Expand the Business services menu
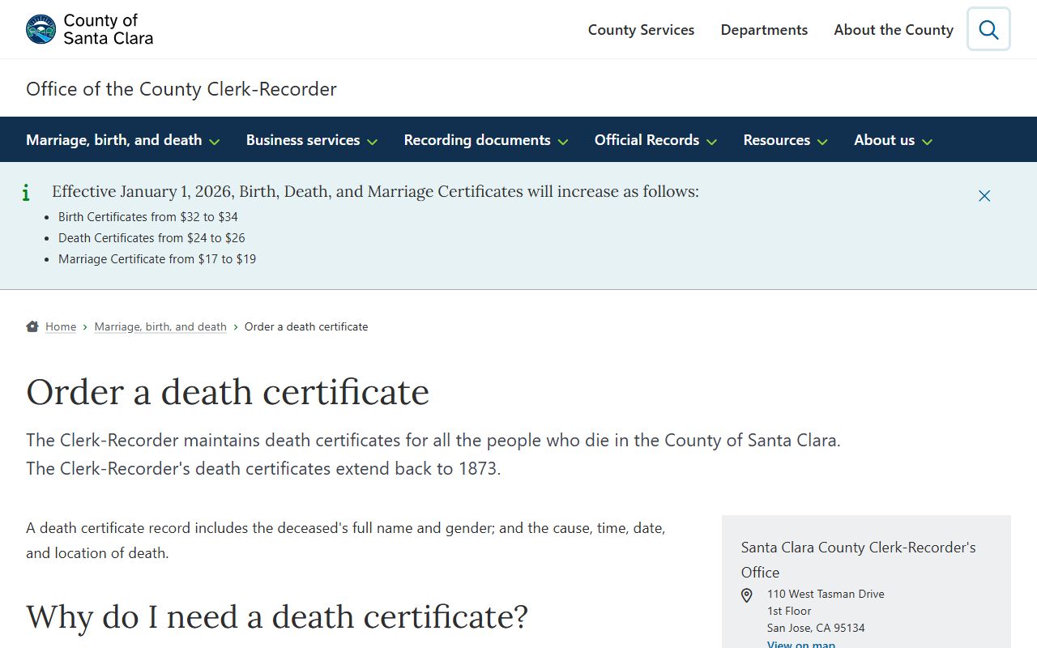This screenshot has width=1037, height=648. pos(312,140)
